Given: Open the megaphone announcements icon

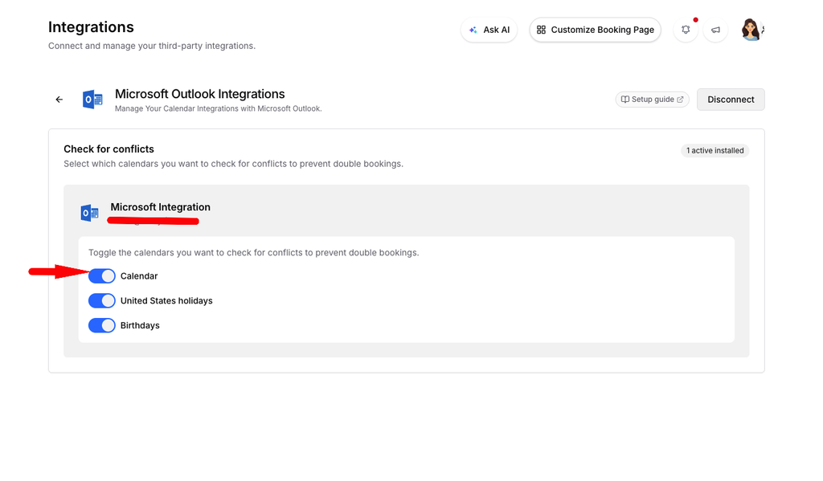Looking at the screenshot, I should [x=715, y=30].
